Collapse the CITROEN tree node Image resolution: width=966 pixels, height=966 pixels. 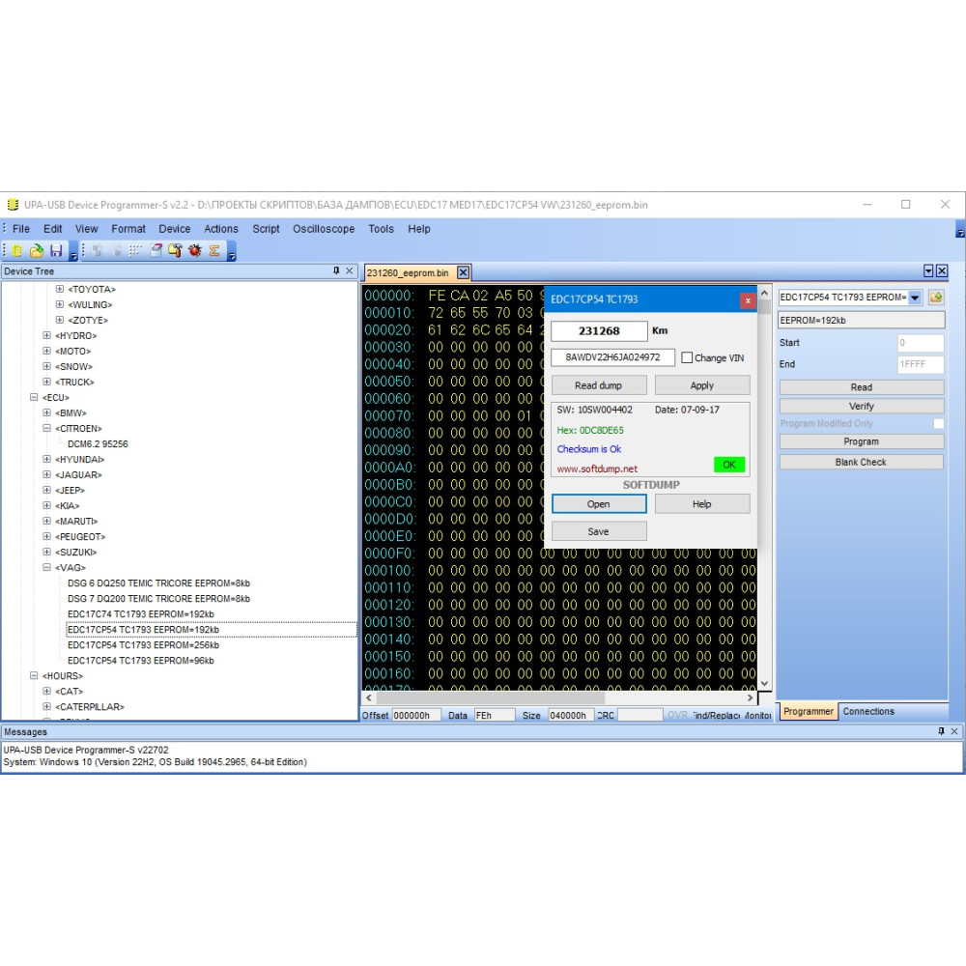click(x=46, y=428)
